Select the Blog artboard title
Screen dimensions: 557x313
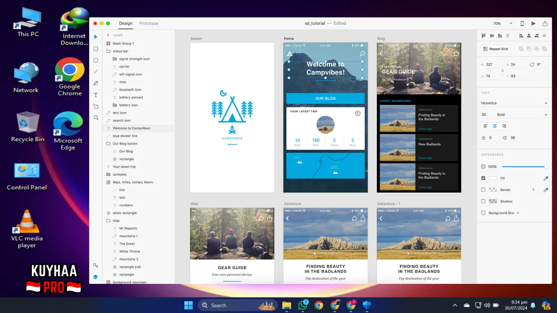381,39
